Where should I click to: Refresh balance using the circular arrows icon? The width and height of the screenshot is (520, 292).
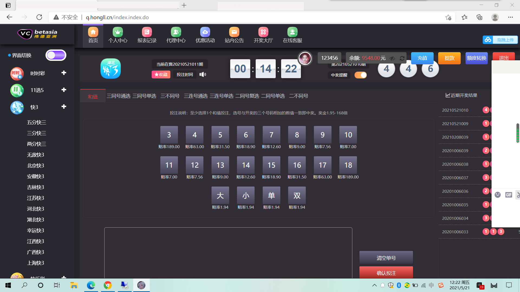pos(402,58)
